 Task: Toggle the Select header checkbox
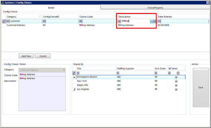[x=170, y=69]
